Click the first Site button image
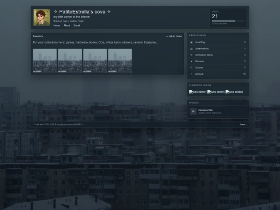 (x=198, y=92)
